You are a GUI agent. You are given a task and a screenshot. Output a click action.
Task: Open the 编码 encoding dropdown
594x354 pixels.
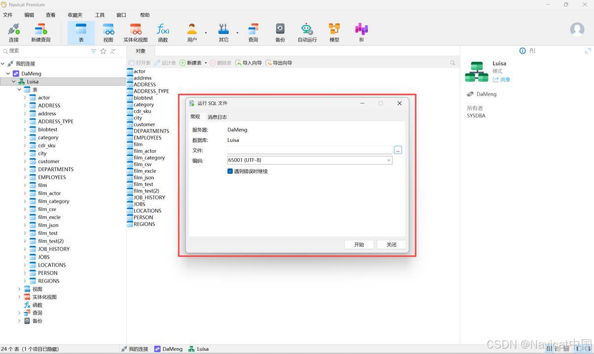(310, 160)
